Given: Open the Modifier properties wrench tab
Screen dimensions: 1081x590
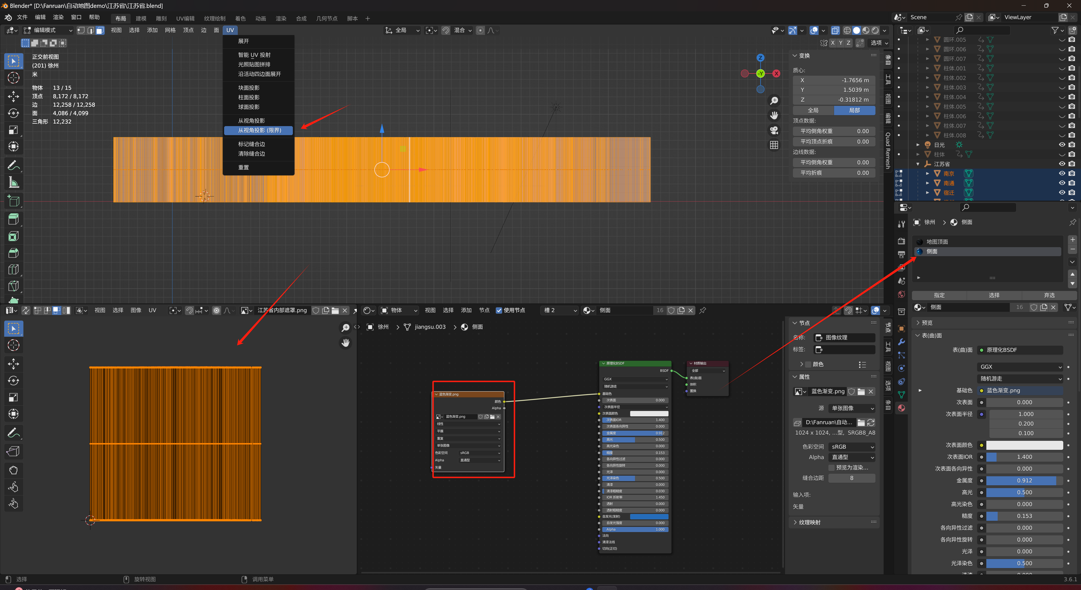Looking at the screenshot, I should point(901,342).
